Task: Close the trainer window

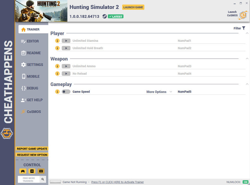Action: (247, 3)
